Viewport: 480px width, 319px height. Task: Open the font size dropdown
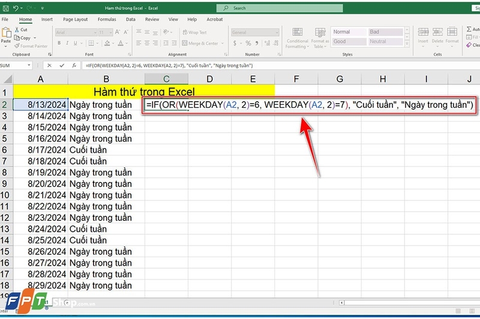click(110, 32)
